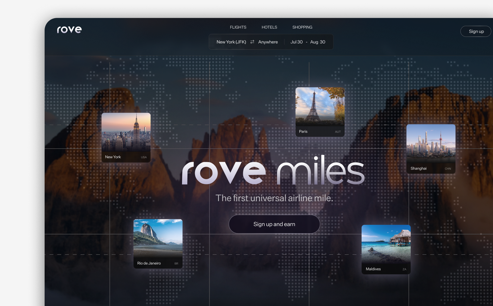Viewport: 493px width, 306px height.
Task: Open the Rio de Janeiro destination card
Action: [158, 244]
